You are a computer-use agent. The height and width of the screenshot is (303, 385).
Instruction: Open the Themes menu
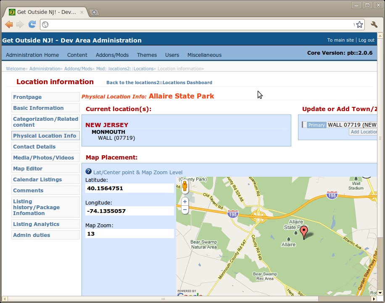[147, 55]
